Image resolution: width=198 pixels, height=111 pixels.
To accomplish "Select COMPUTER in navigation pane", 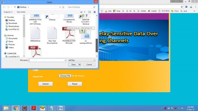I will click(x=12, y=53).
